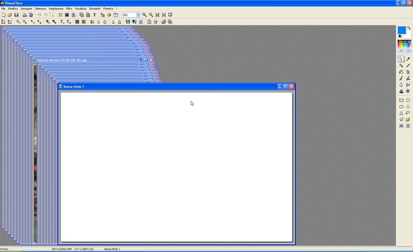Open the Immagine menu

pyautogui.click(x=26, y=9)
